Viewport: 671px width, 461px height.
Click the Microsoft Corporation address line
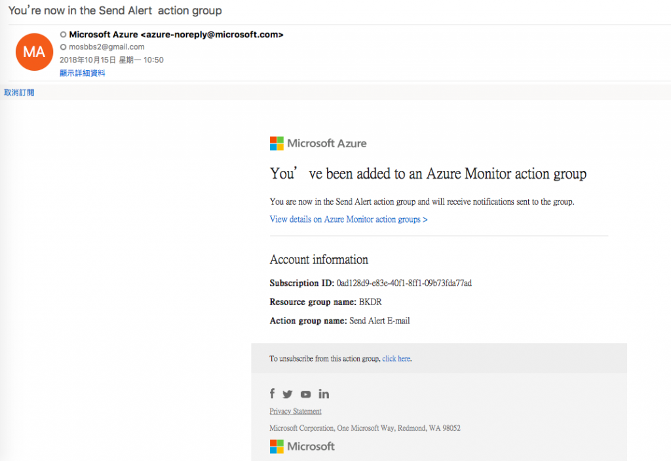pos(365,428)
